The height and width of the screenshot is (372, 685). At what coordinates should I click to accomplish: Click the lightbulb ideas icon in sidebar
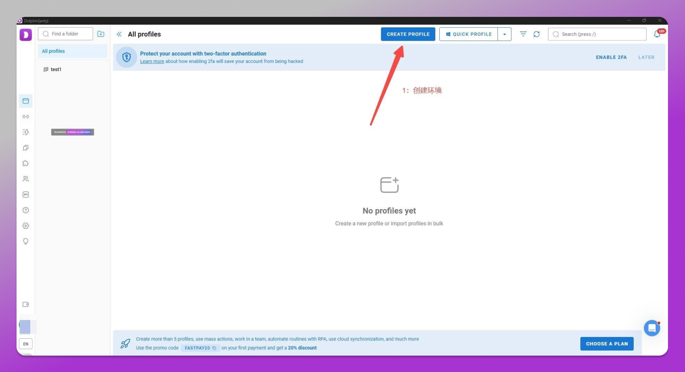26,241
